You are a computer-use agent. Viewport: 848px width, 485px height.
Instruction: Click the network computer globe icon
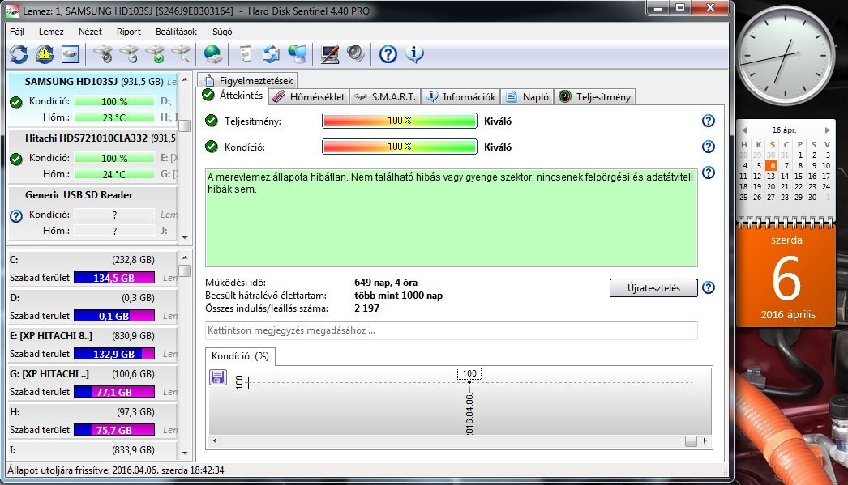[297, 54]
